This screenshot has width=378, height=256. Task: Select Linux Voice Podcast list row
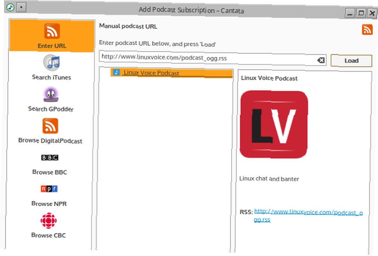pos(172,73)
